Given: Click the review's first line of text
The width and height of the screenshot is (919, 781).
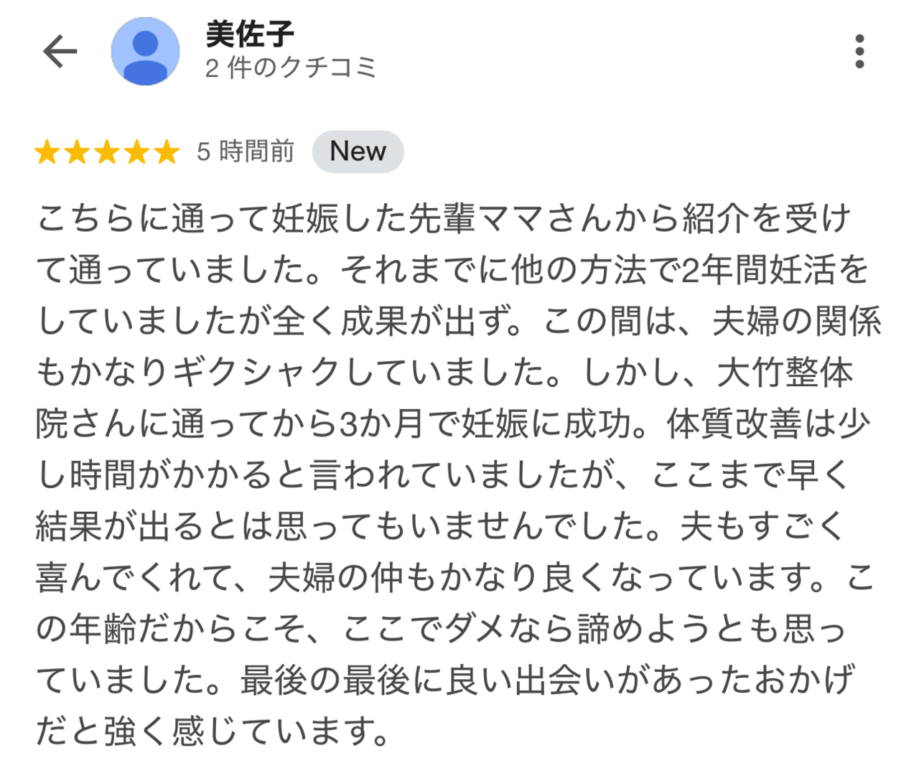Looking at the screenshot, I should [x=444, y=218].
